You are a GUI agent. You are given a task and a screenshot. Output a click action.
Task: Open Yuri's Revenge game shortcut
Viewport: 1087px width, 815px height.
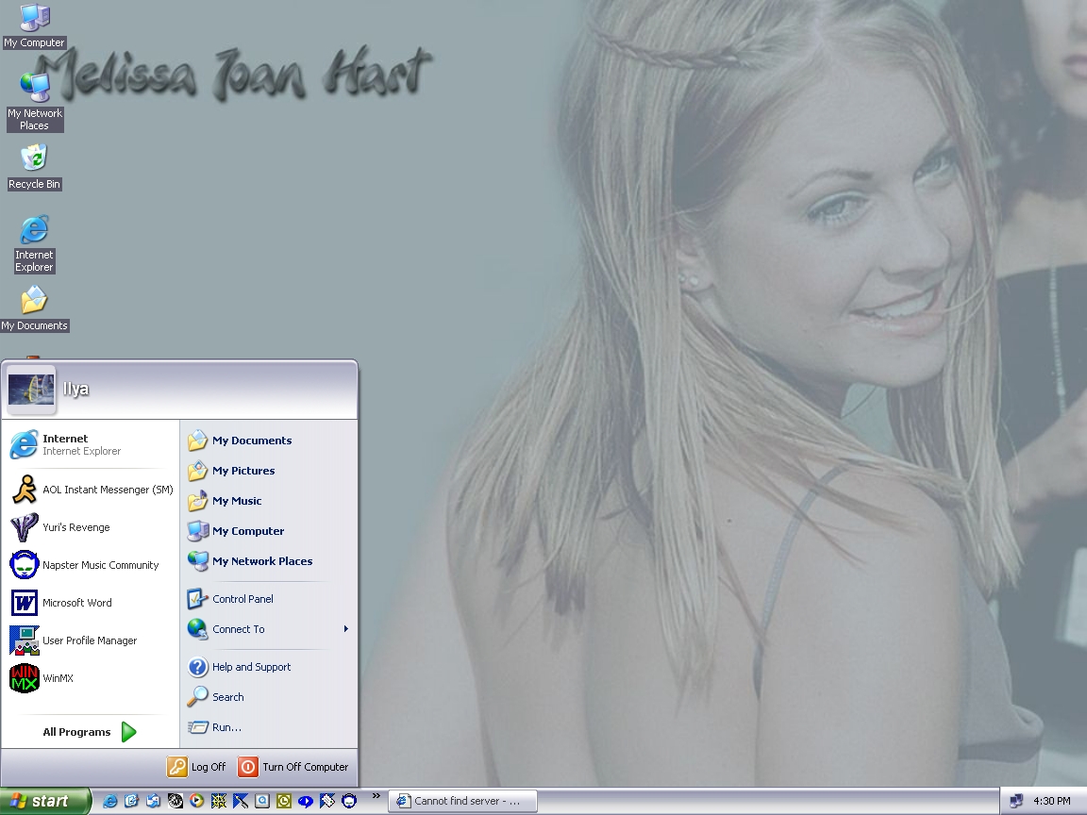75,527
